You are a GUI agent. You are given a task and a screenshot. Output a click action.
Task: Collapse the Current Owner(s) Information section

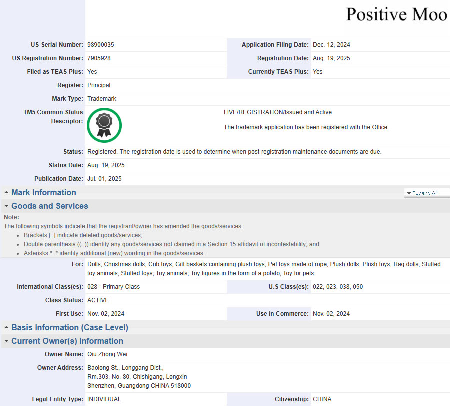pyautogui.click(x=67, y=341)
